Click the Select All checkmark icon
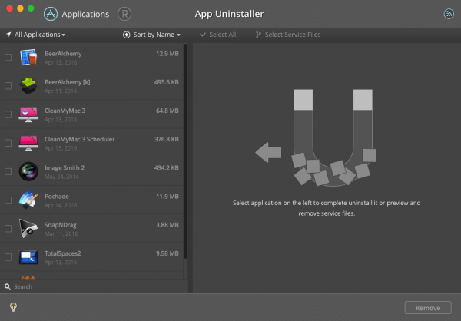The image size is (461, 321). (203, 35)
